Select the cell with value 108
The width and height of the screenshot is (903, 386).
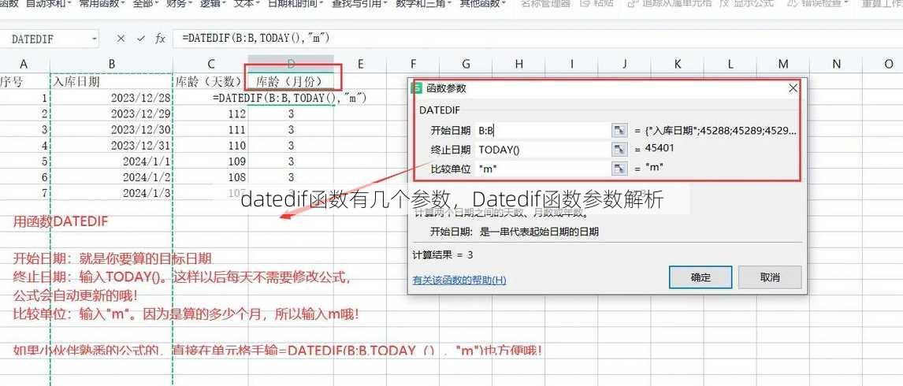pyautogui.click(x=210, y=177)
